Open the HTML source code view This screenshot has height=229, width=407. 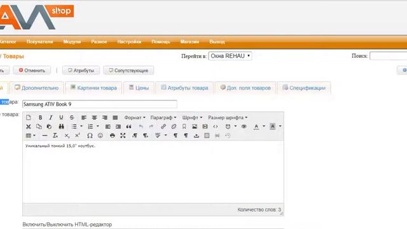point(216,127)
